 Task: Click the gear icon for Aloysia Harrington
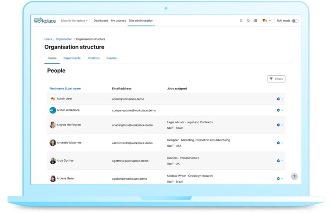point(278,125)
